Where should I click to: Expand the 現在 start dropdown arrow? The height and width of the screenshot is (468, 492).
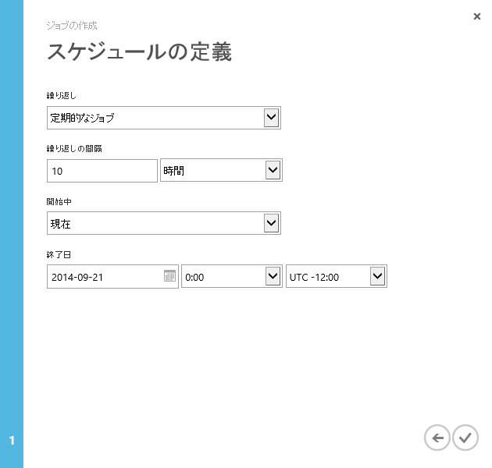pyautogui.click(x=271, y=223)
